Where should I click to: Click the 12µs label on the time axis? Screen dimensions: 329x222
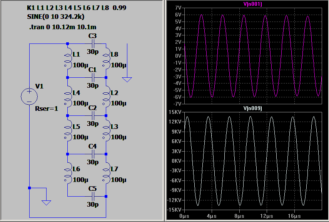click(267, 216)
